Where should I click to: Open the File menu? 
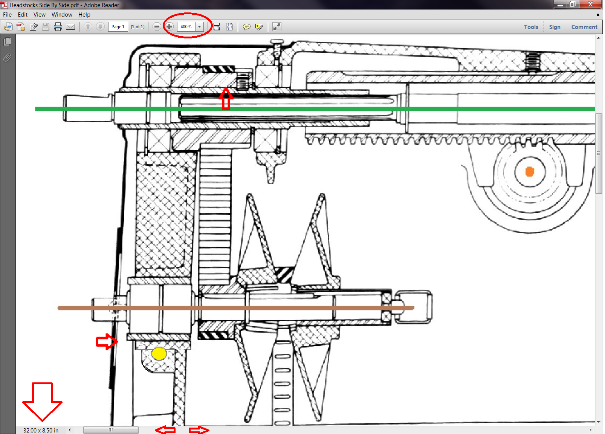(7, 15)
